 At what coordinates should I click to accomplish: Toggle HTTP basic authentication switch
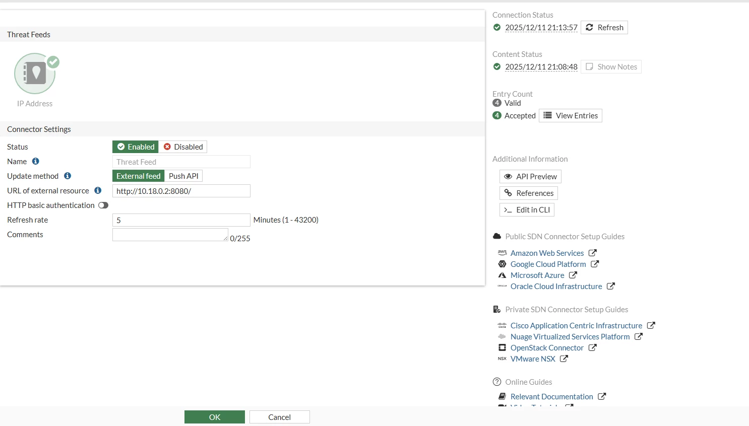(x=103, y=205)
